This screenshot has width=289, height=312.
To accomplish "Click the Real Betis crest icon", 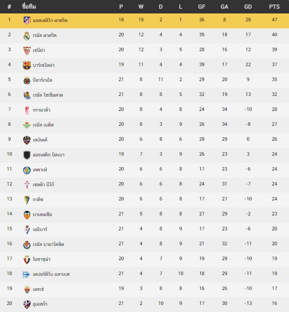I will point(27,125).
